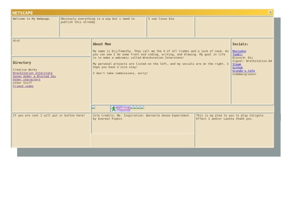Follow the Github link

(x=237, y=67)
